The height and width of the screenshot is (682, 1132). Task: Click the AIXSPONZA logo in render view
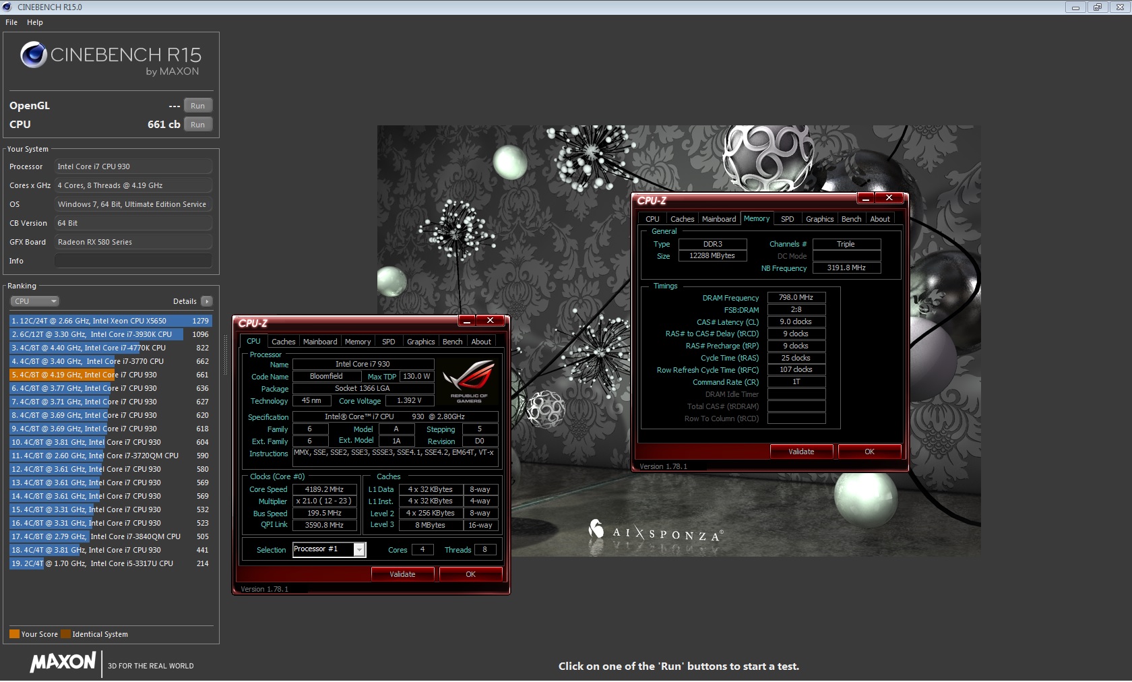coord(656,532)
